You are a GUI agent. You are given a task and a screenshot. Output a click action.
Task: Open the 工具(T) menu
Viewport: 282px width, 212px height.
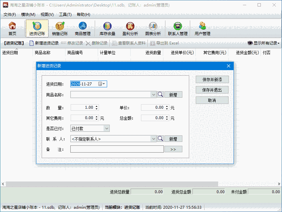[x=65, y=15]
